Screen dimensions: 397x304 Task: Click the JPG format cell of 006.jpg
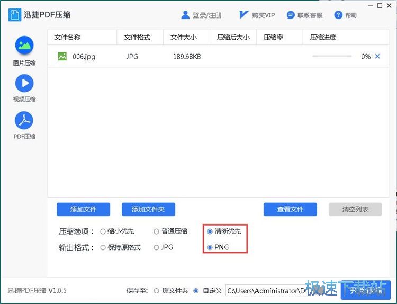click(x=132, y=57)
